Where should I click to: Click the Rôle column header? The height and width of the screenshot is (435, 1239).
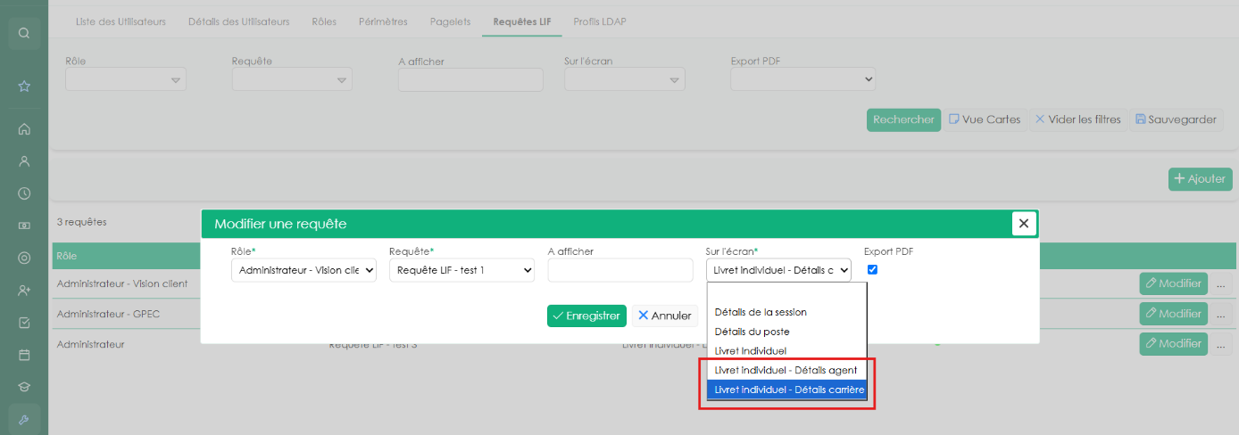coord(67,256)
